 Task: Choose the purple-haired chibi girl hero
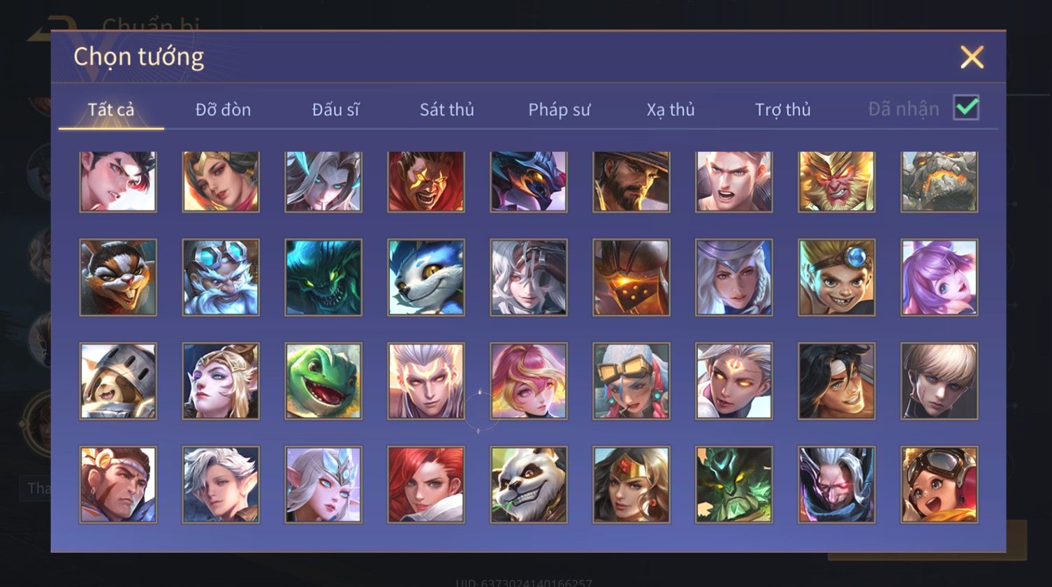coord(940,277)
